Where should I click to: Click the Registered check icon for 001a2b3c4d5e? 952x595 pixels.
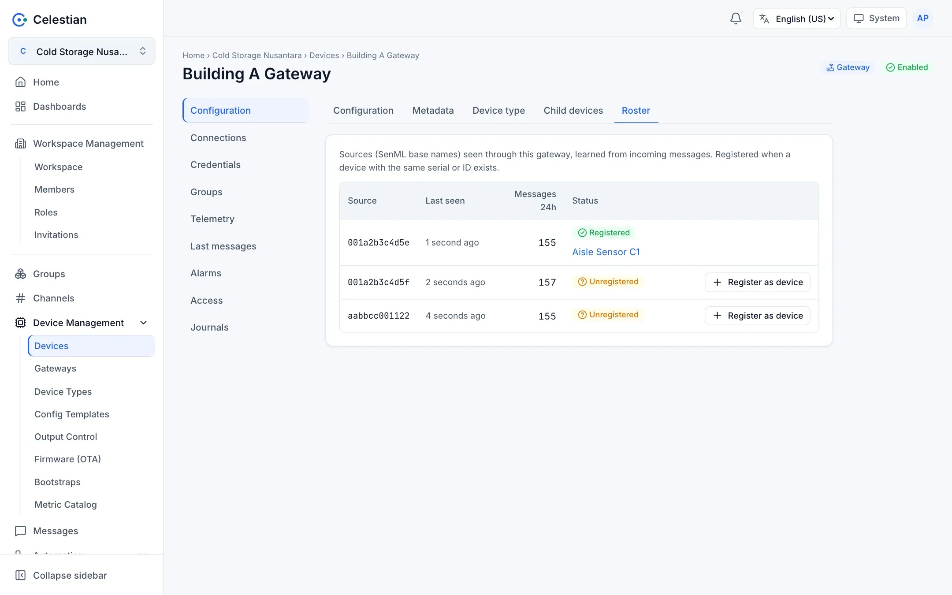point(582,233)
